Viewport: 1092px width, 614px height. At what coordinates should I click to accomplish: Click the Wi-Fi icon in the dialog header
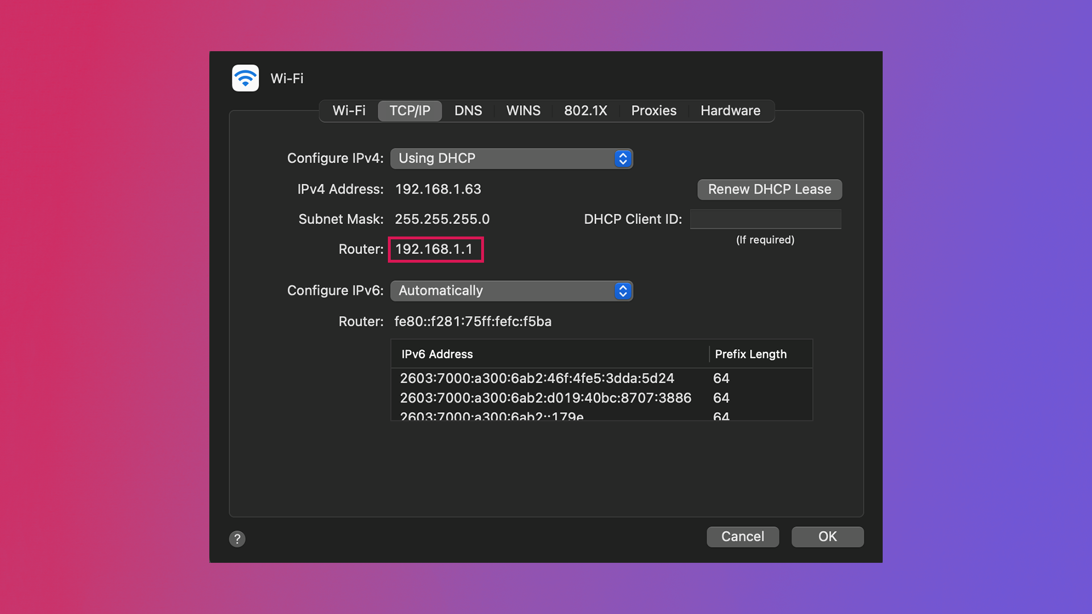coord(245,78)
